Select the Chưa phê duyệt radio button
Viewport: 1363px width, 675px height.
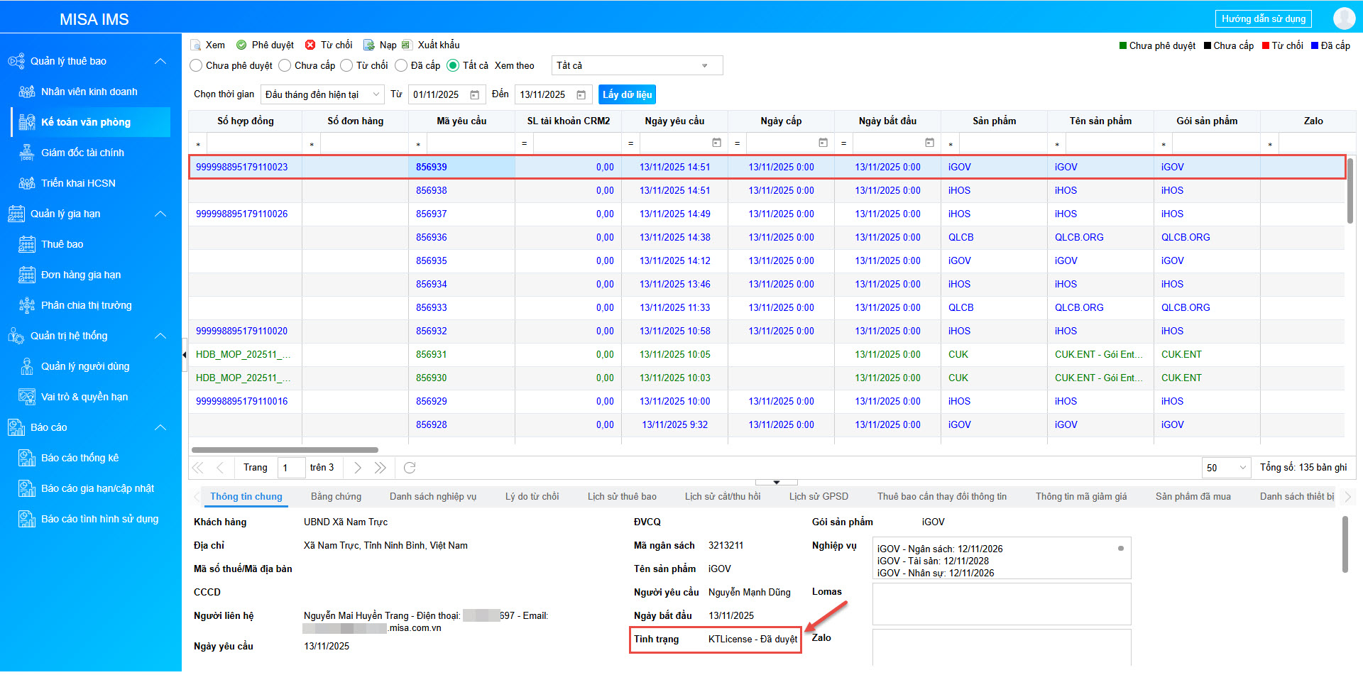click(x=197, y=66)
